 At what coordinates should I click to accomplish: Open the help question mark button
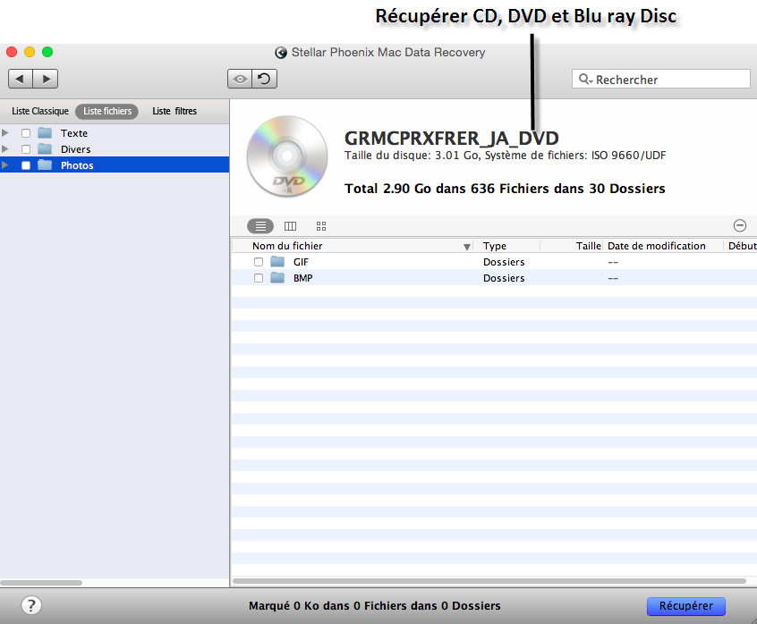[31, 605]
